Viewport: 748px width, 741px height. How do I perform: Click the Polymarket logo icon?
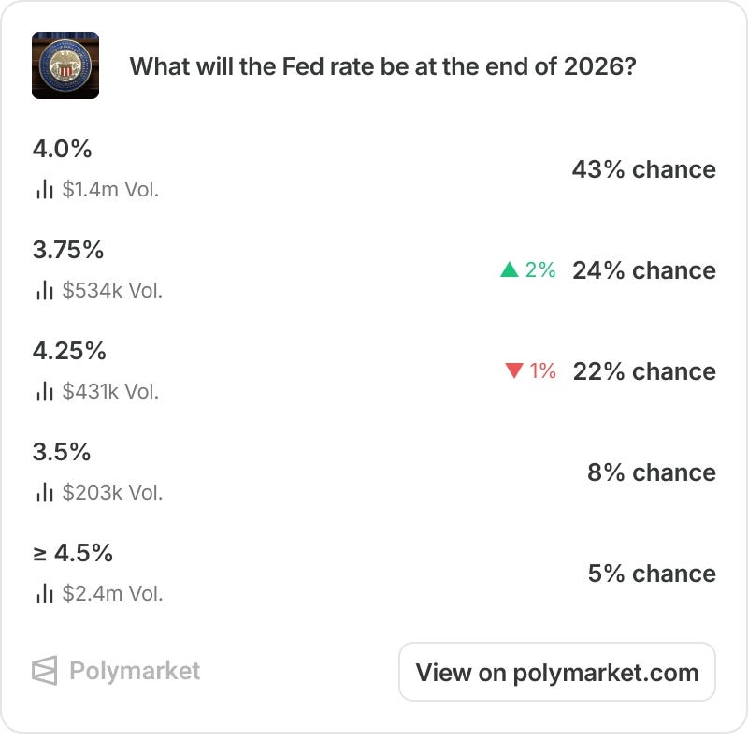(x=44, y=670)
